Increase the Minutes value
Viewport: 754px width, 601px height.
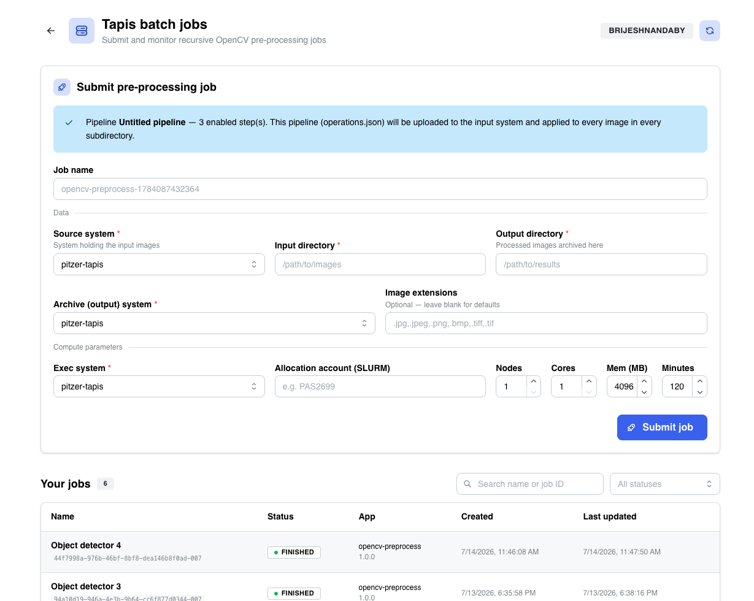point(700,381)
